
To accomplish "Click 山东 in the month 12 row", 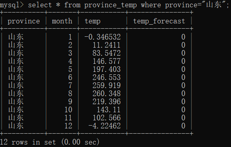I will click(16, 126).
